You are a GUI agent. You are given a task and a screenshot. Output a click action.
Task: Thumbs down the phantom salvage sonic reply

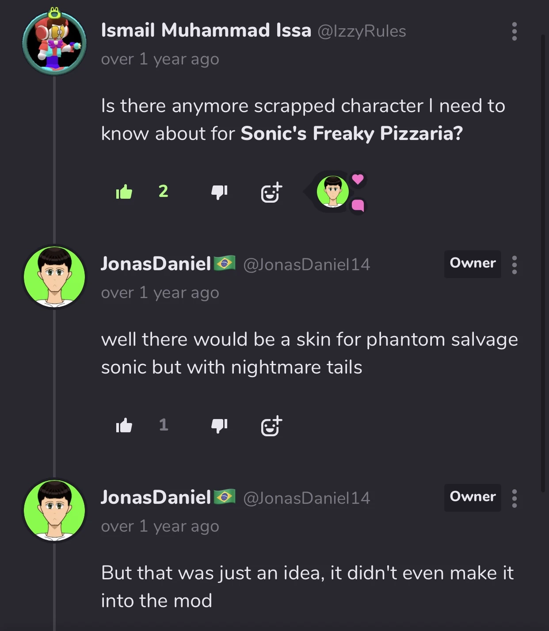tap(219, 425)
